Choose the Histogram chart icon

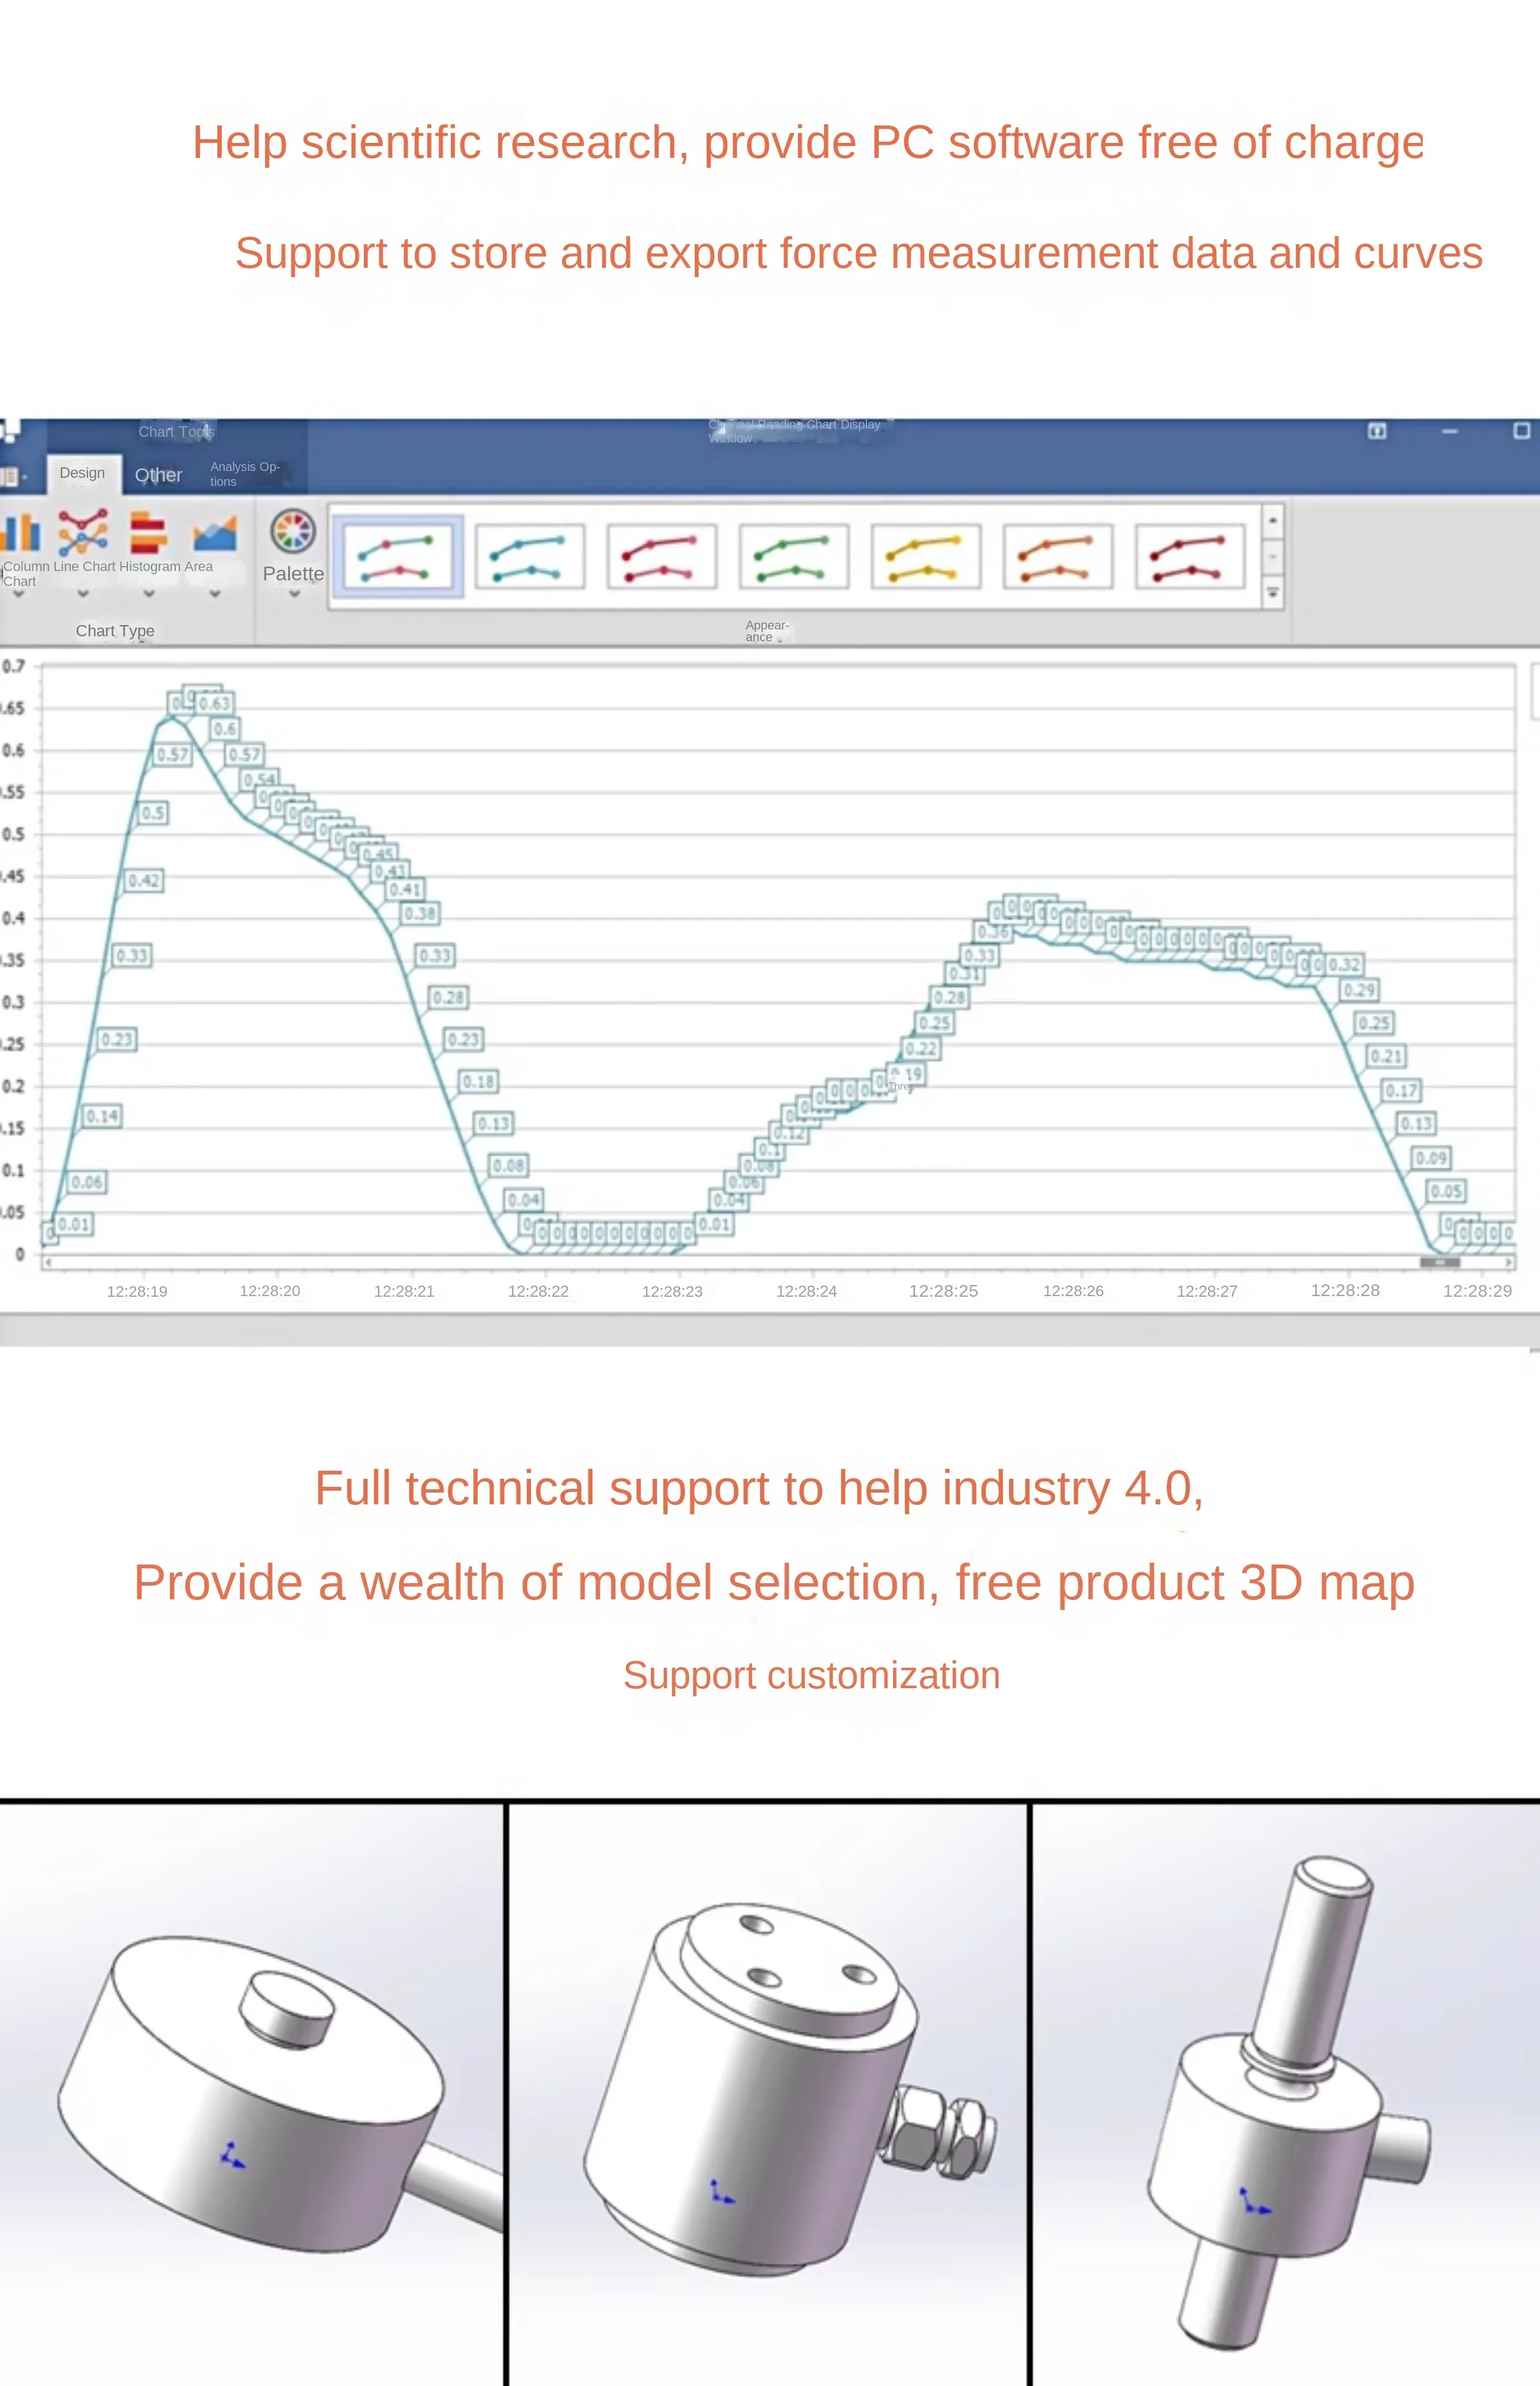tap(148, 533)
